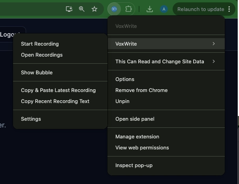Select Remove from Chrome

166,90
